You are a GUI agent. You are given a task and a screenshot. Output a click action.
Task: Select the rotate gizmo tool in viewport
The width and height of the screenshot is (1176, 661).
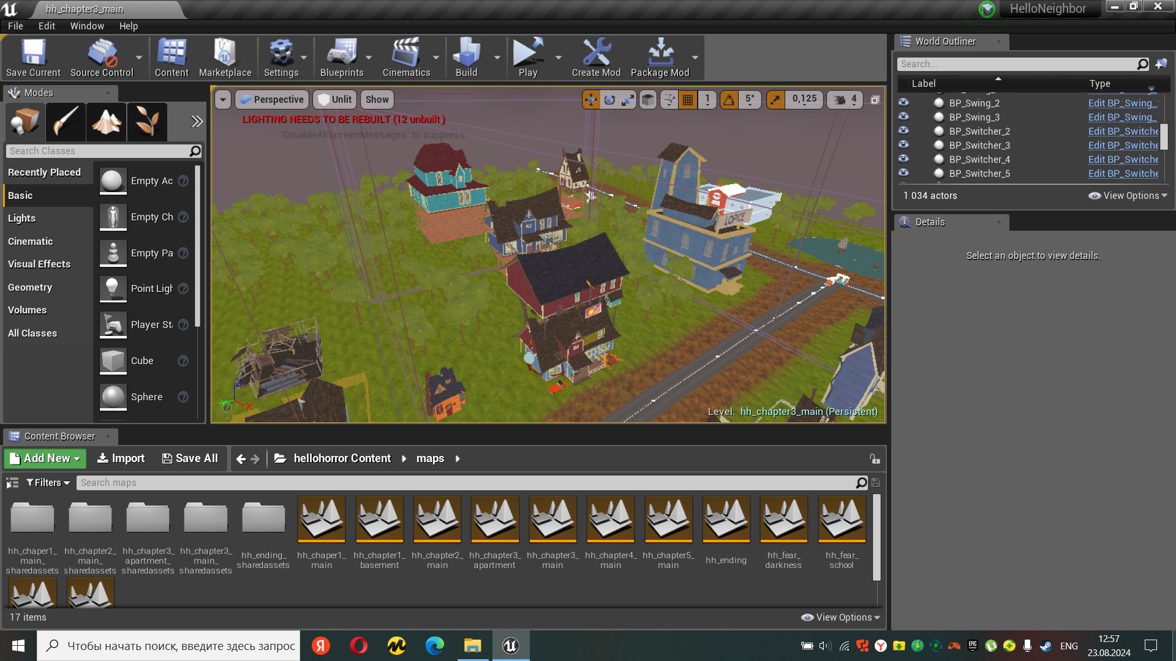pyautogui.click(x=609, y=100)
